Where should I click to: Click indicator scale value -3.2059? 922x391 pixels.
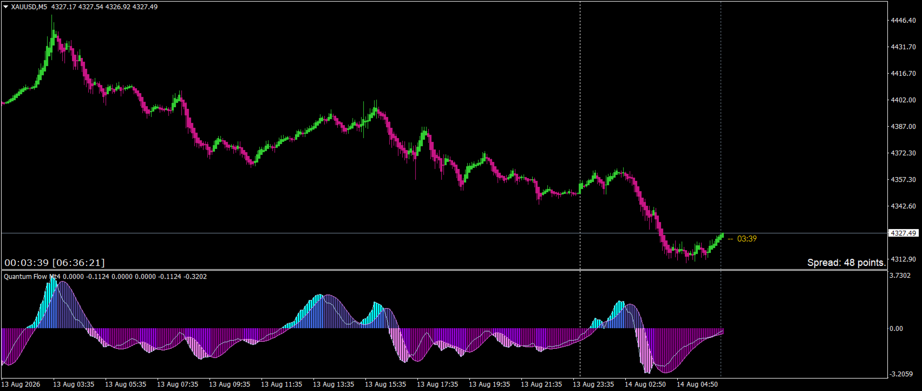tap(901, 374)
